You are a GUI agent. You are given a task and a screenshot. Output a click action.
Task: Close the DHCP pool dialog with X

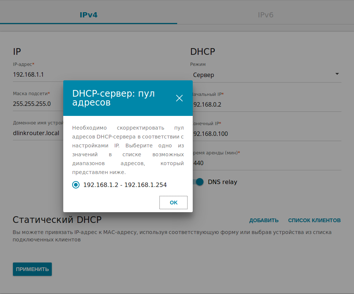pos(179,98)
